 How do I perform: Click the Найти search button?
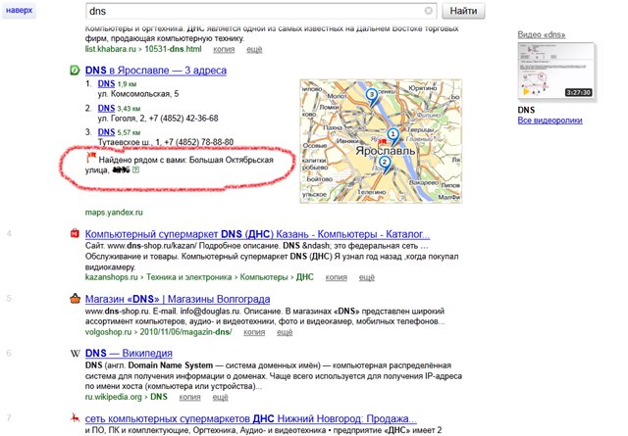(x=463, y=11)
